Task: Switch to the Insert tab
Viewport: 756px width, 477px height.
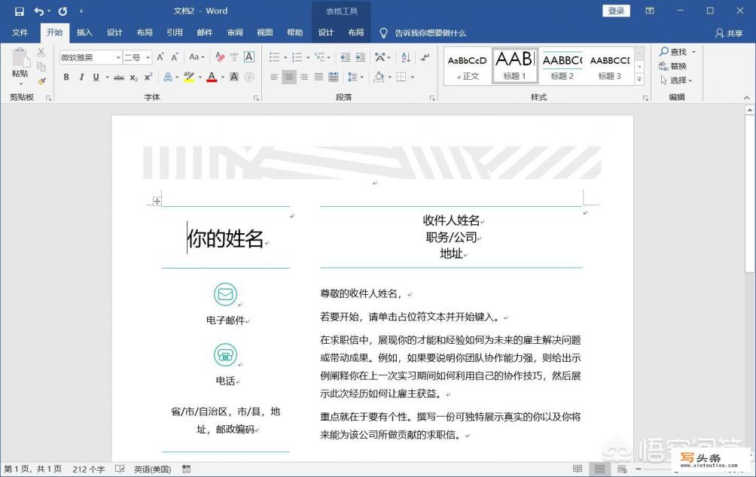Action: click(x=84, y=32)
